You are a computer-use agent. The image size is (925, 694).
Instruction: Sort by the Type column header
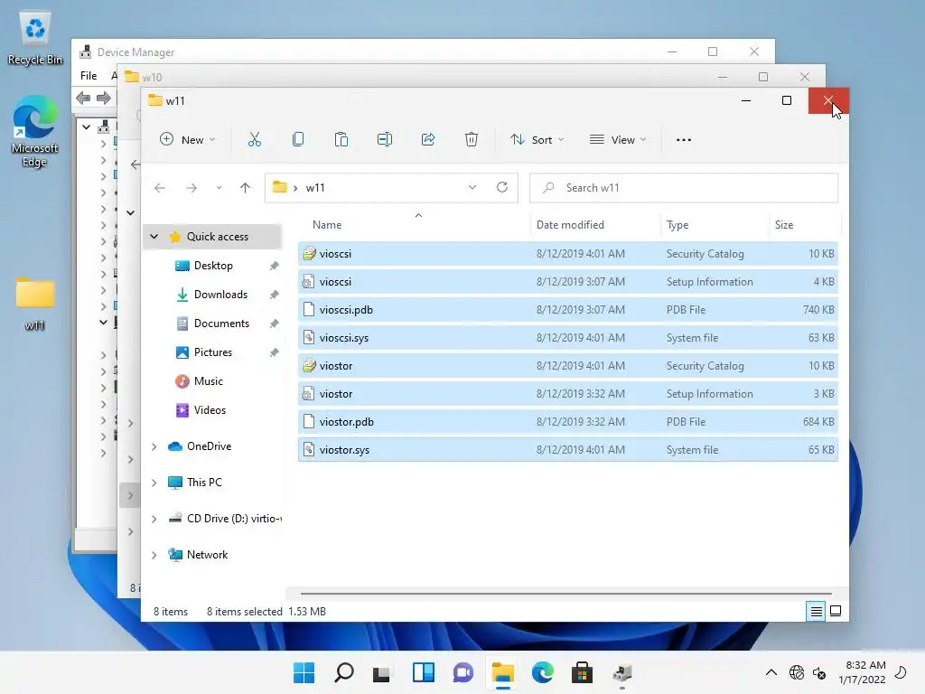(677, 225)
